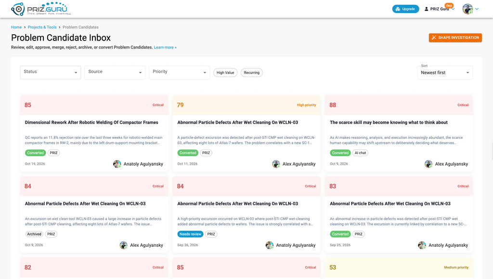Click the Learn more link
This screenshot has width=493, height=279.
coord(165,47)
